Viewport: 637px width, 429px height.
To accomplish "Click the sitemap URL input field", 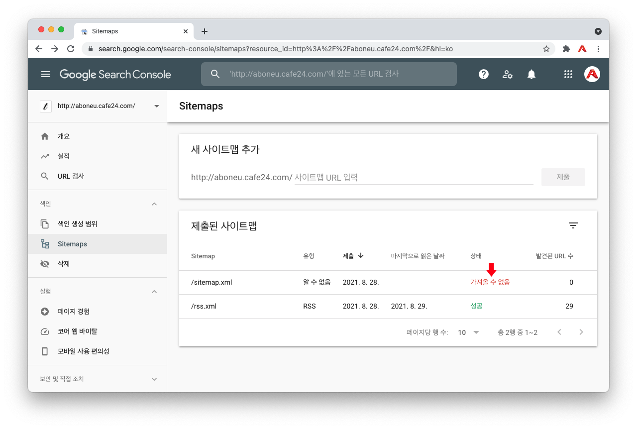I will pos(414,177).
